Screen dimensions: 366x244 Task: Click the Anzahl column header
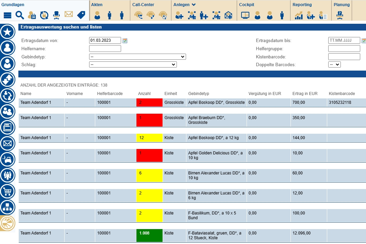point(144,94)
